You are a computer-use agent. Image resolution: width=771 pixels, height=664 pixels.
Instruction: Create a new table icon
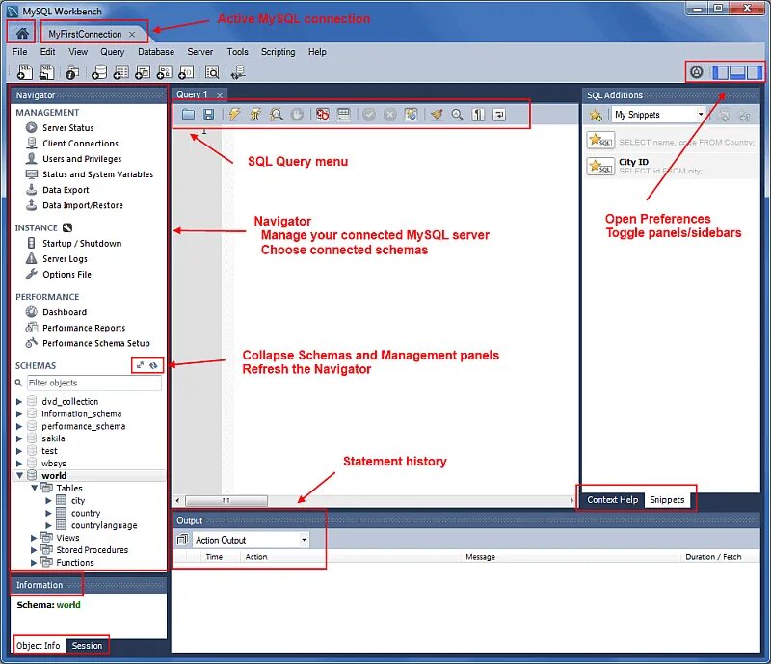point(121,72)
